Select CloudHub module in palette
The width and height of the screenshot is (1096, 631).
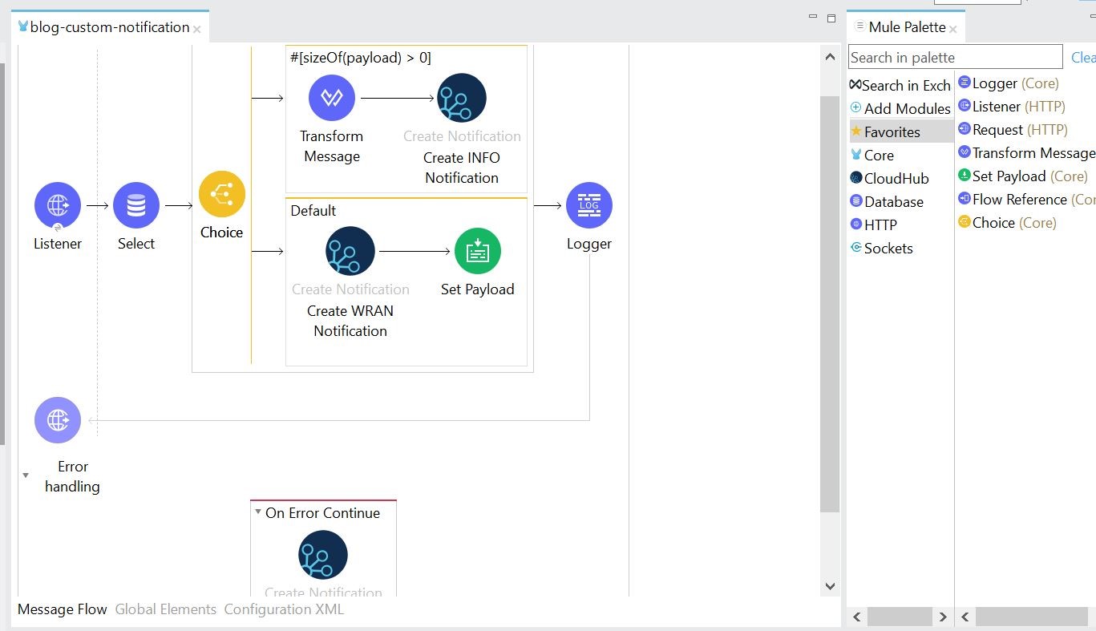coord(896,179)
